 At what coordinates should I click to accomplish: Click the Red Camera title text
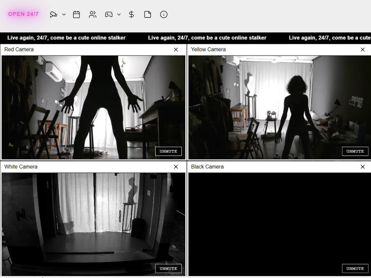[19, 49]
